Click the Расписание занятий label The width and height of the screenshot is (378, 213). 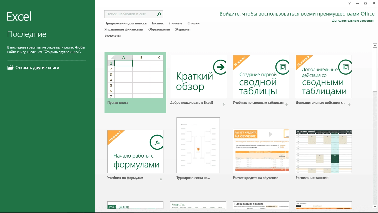pos(312,178)
